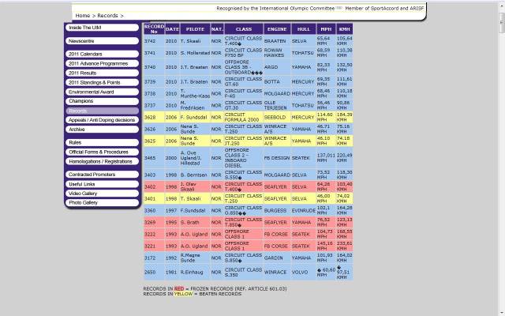Viewport: 505px width, 316px height.
Task: Select pilot B. Berntsen cell
Action: (195, 175)
